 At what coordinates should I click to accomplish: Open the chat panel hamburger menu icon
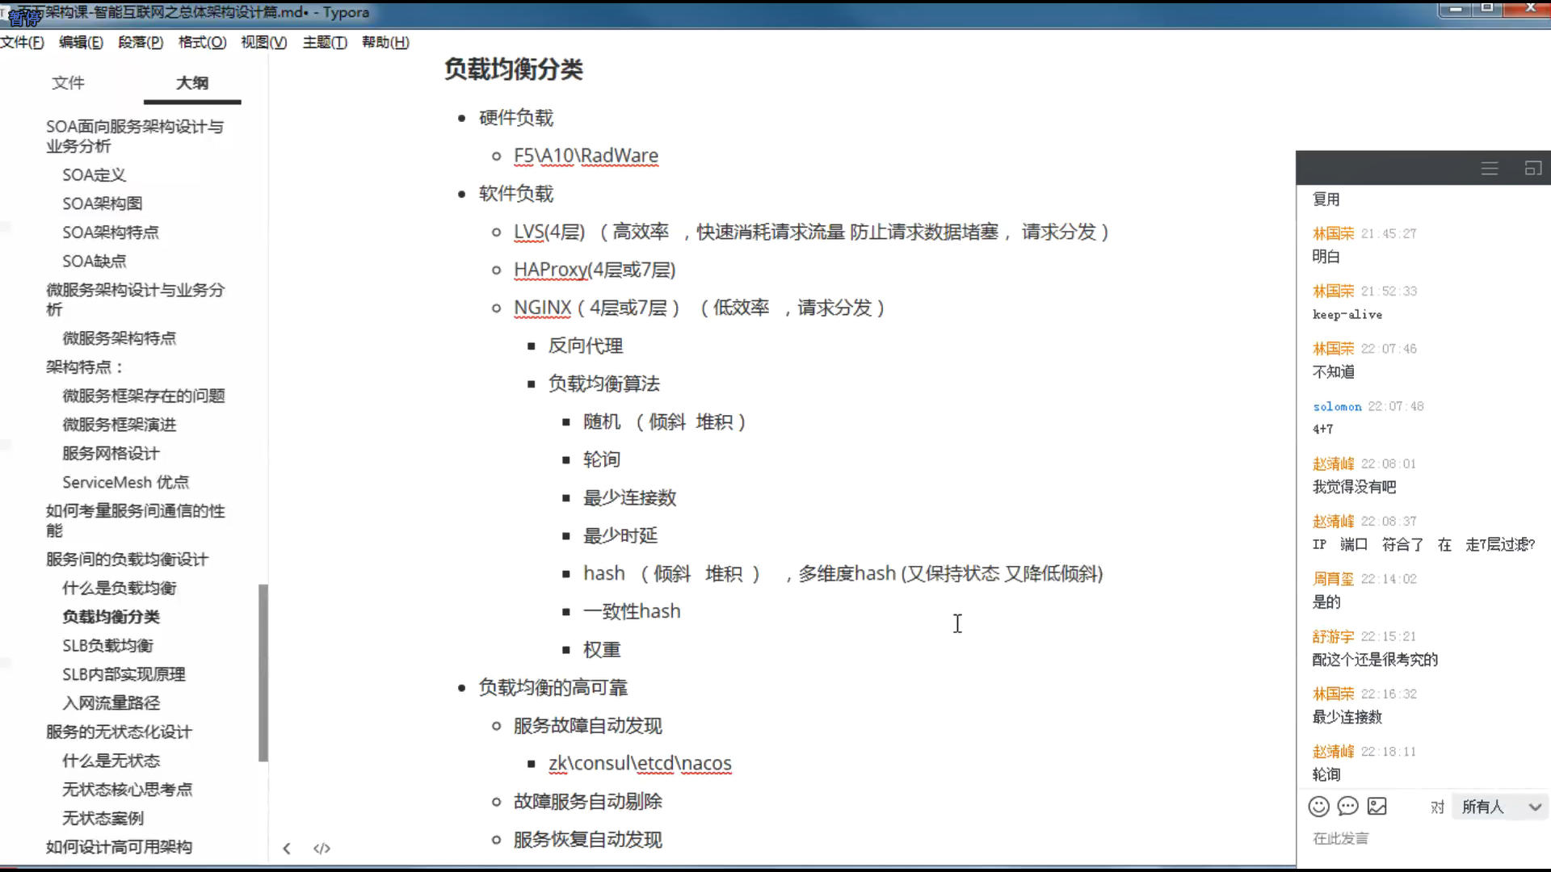(1490, 169)
